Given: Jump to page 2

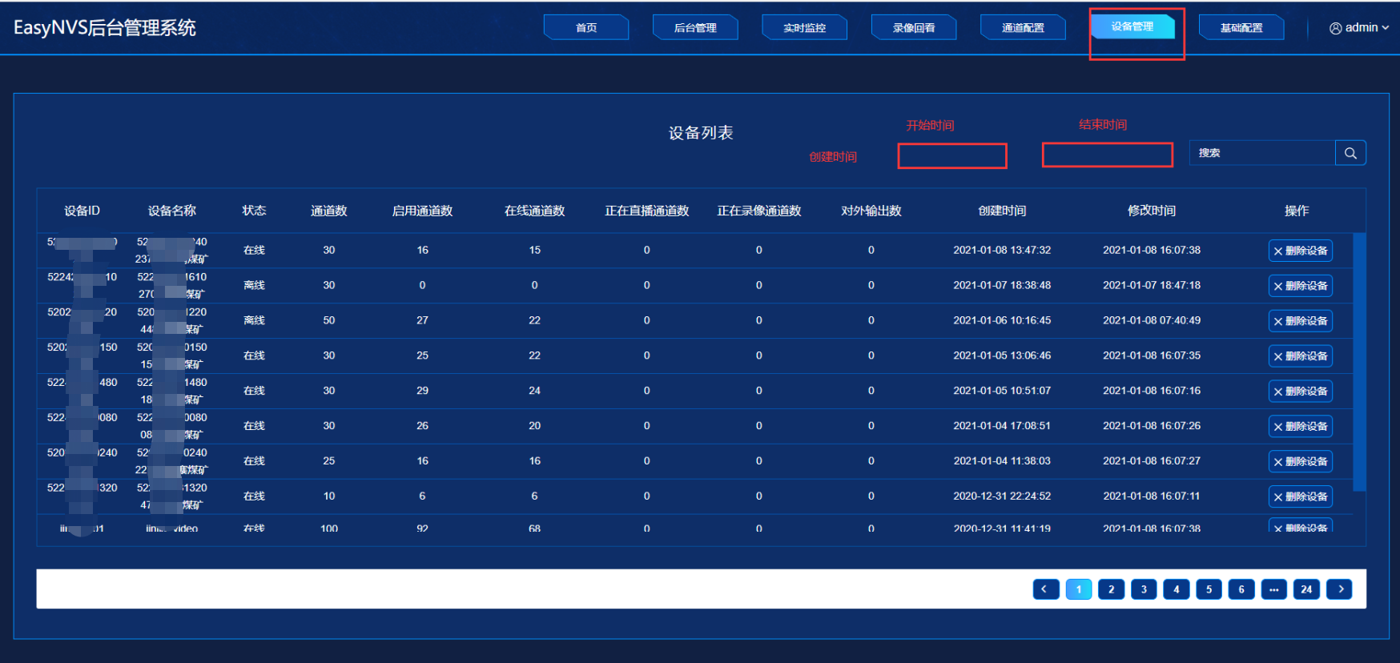Looking at the screenshot, I should coord(1112,589).
